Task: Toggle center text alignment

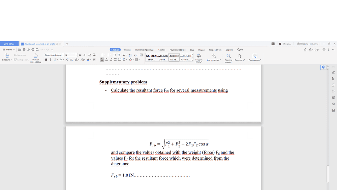Action: tap(106, 60)
